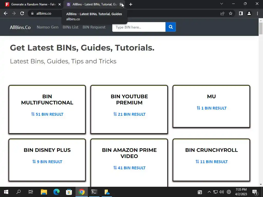The image size is (263, 197).
Task: Open 41 BIN RESULT link
Action: pyautogui.click(x=129, y=168)
